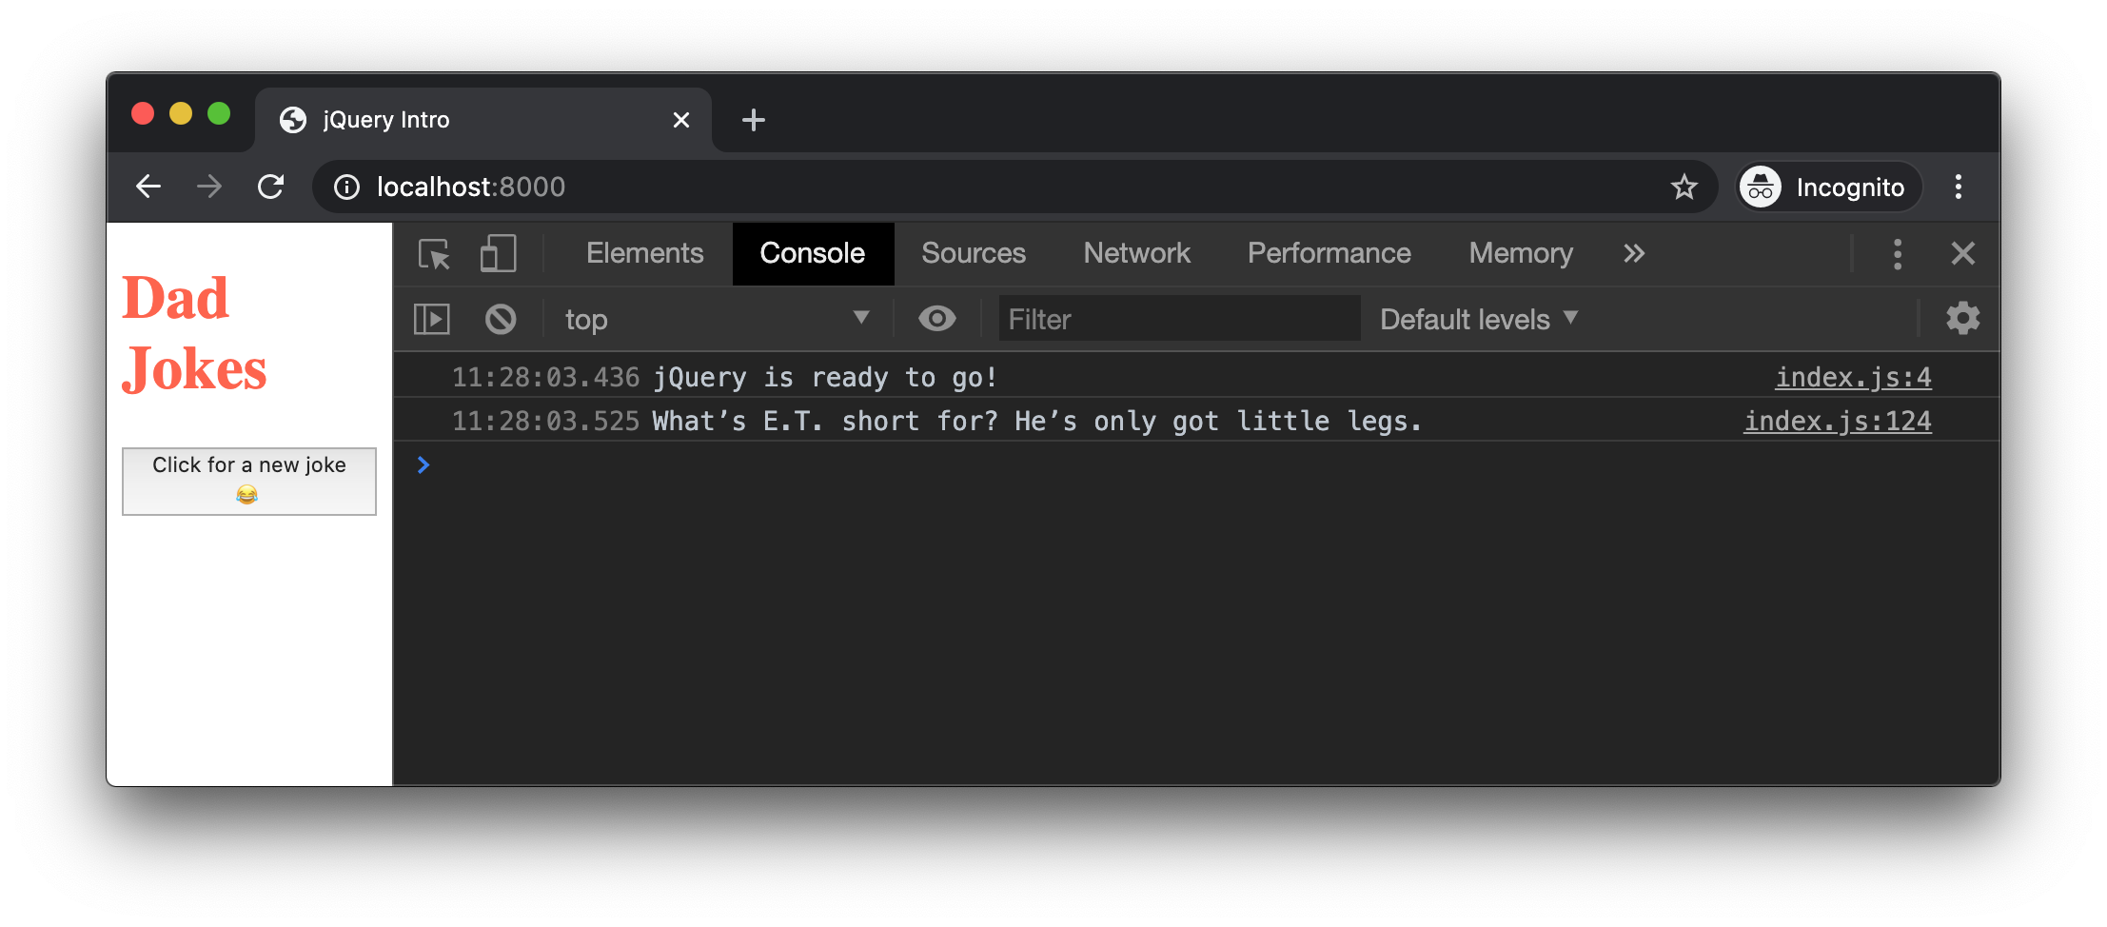Screen dimensions: 2107x927
Task: Open DevTools more options three-dot menu
Action: point(1898,253)
